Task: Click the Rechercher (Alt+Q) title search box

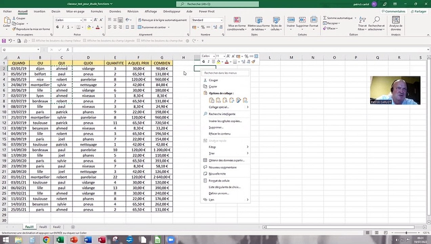Action: tap(218, 4)
